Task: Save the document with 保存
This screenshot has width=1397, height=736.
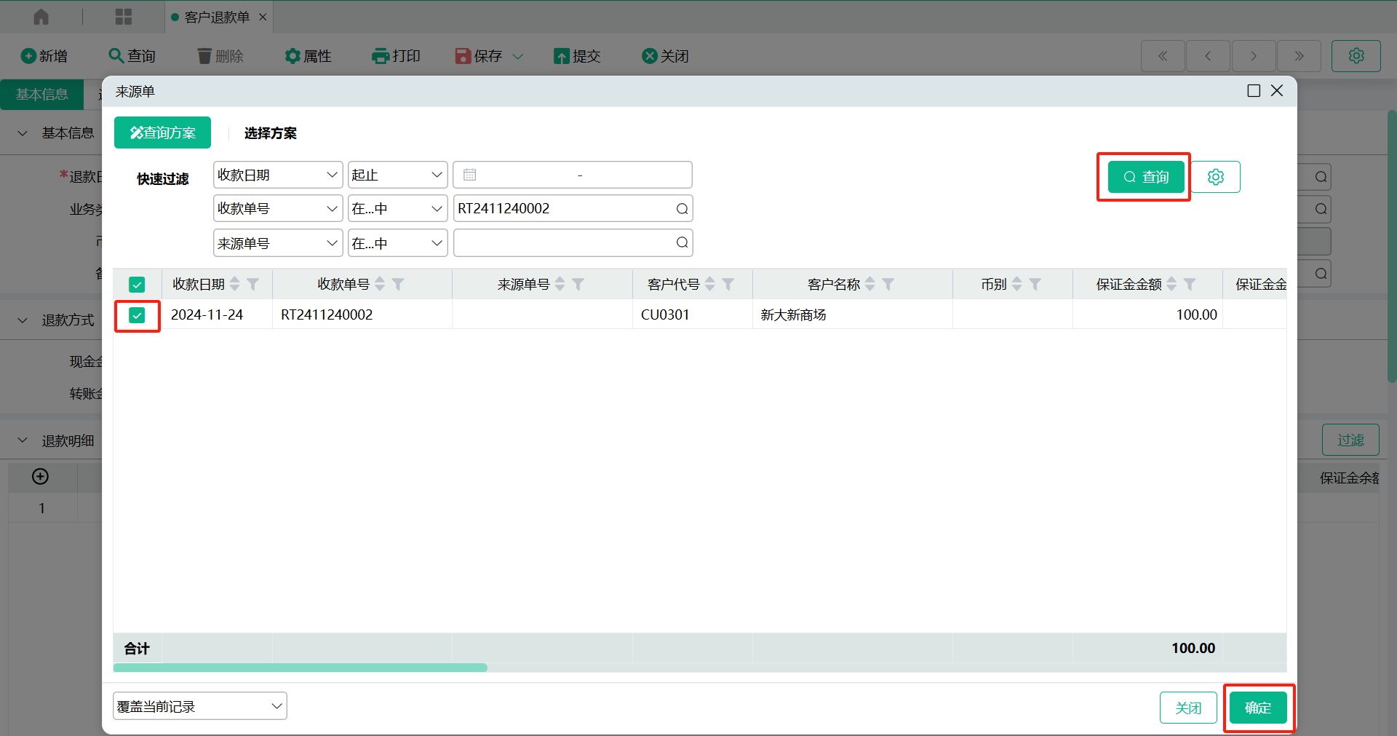Action: tap(479, 56)
